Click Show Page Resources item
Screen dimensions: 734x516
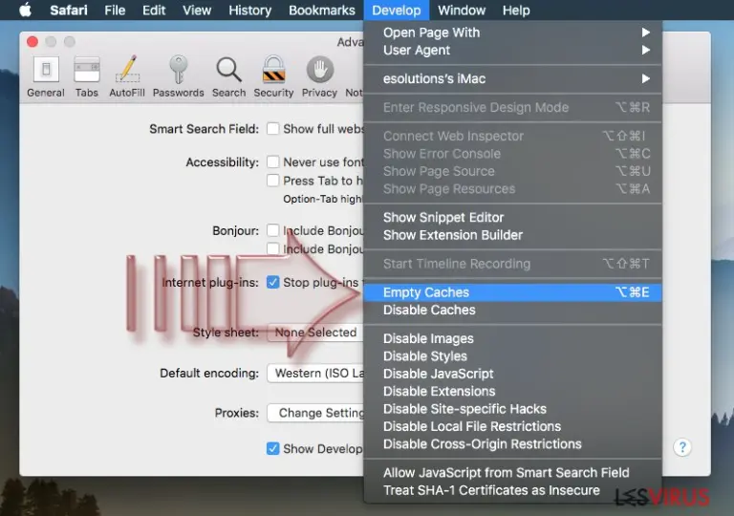pos(512,188)
